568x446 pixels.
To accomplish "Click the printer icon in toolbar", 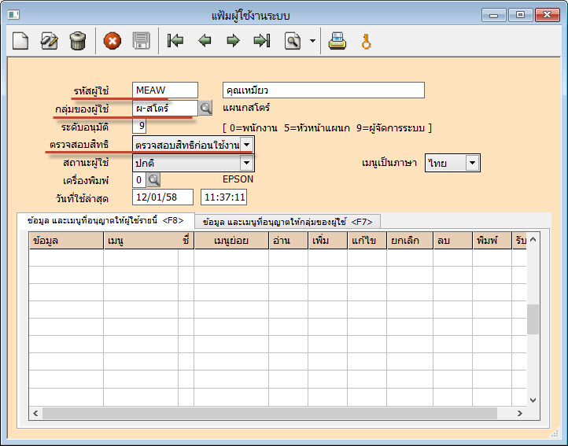I will coord(337,41).
